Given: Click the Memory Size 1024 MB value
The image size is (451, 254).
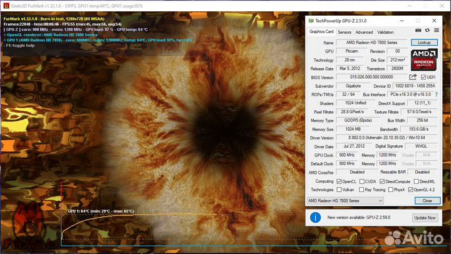Looking at the screenshot, I should point(353,129).
